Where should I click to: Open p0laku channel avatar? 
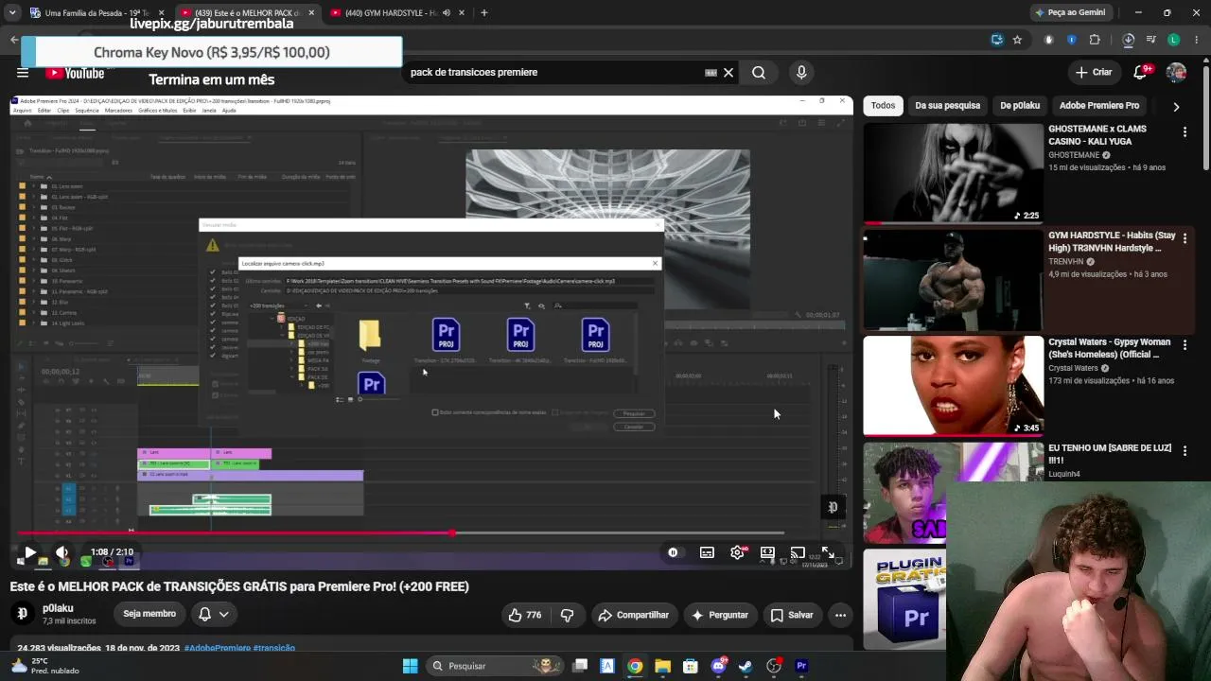click(x=23, y=614)
